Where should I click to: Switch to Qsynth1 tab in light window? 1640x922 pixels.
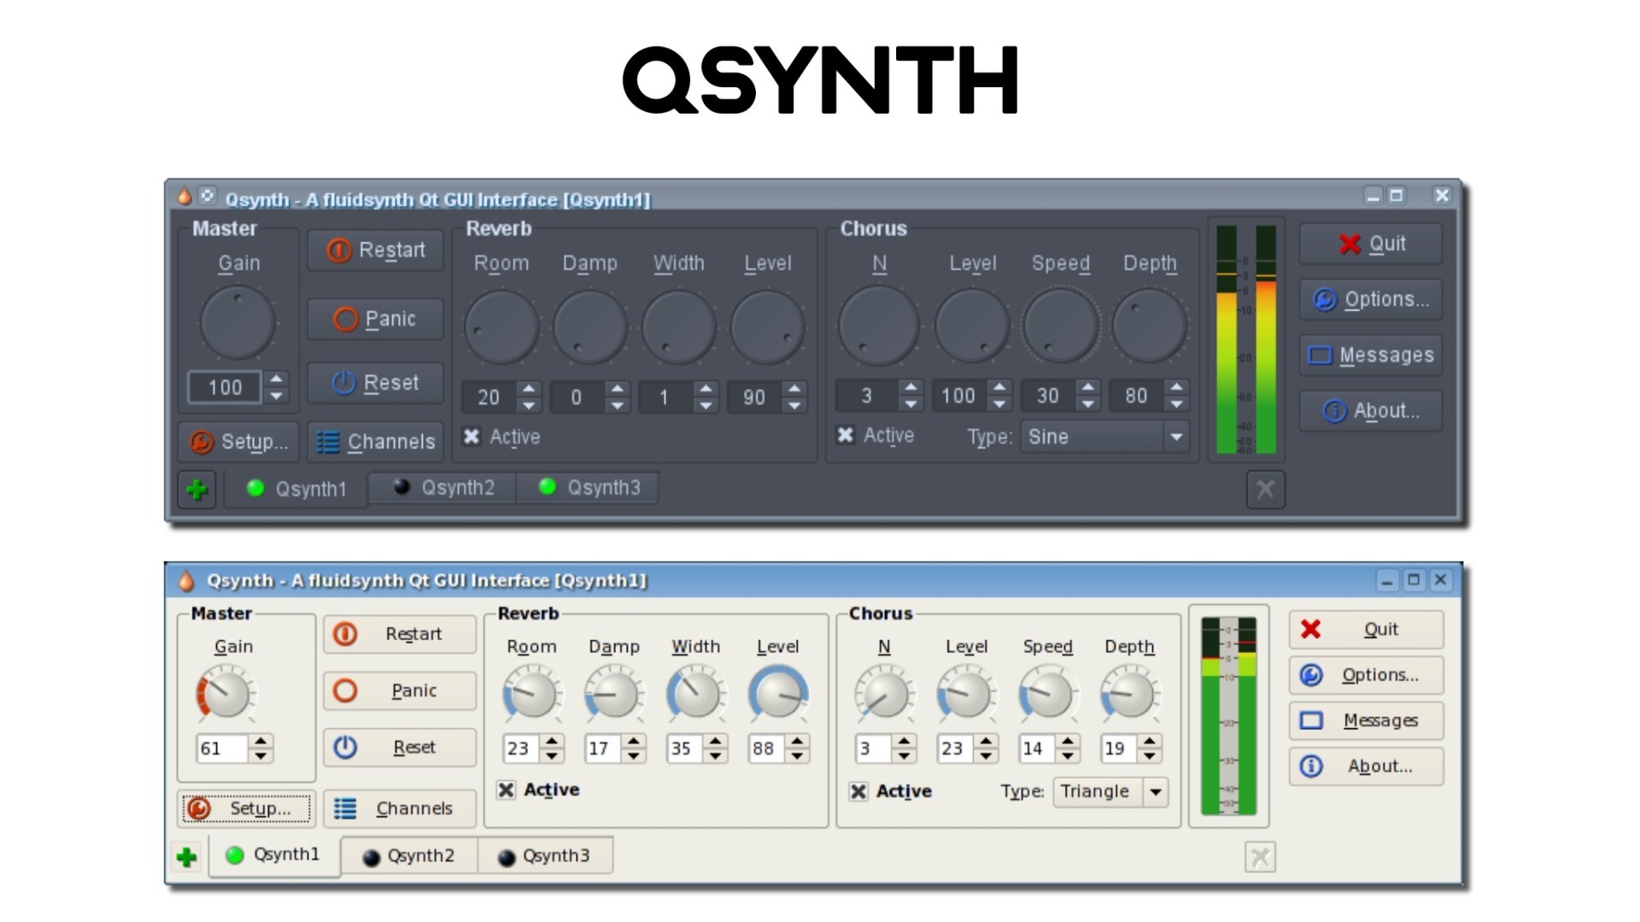(x=273, y=855)
